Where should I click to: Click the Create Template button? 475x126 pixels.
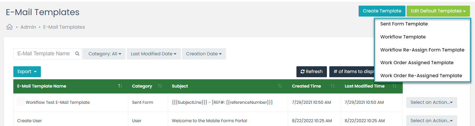[382, 11]
